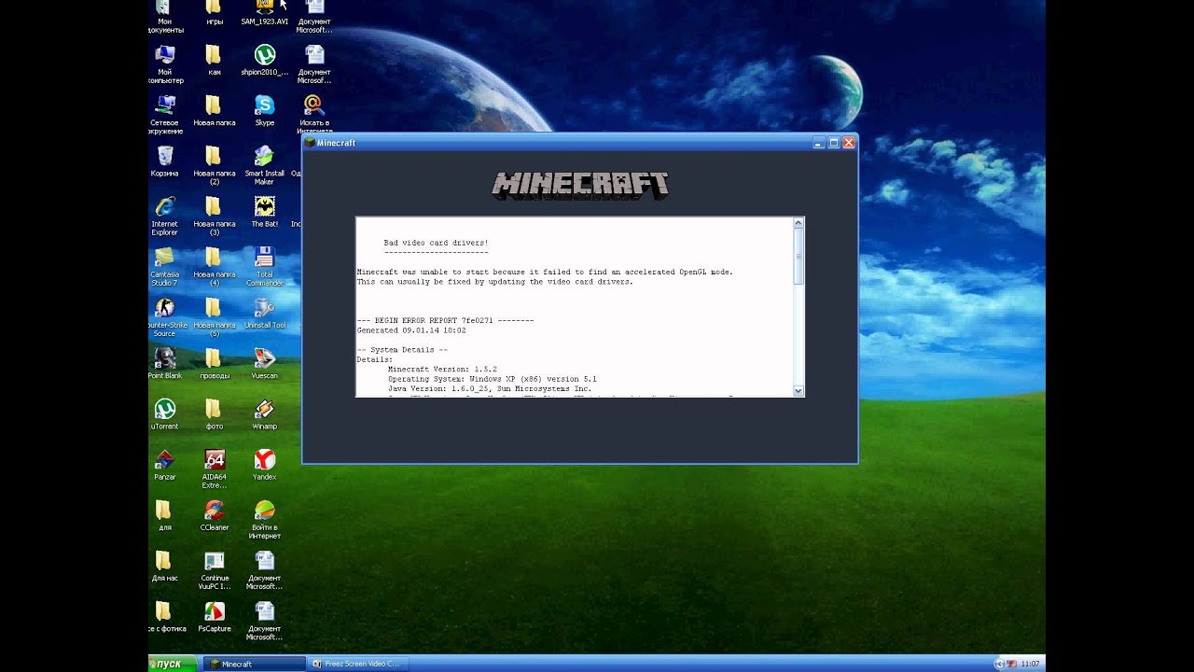Screen dimensions: 1194x672
Task: Close the Minecraft window
Action: 849,143
